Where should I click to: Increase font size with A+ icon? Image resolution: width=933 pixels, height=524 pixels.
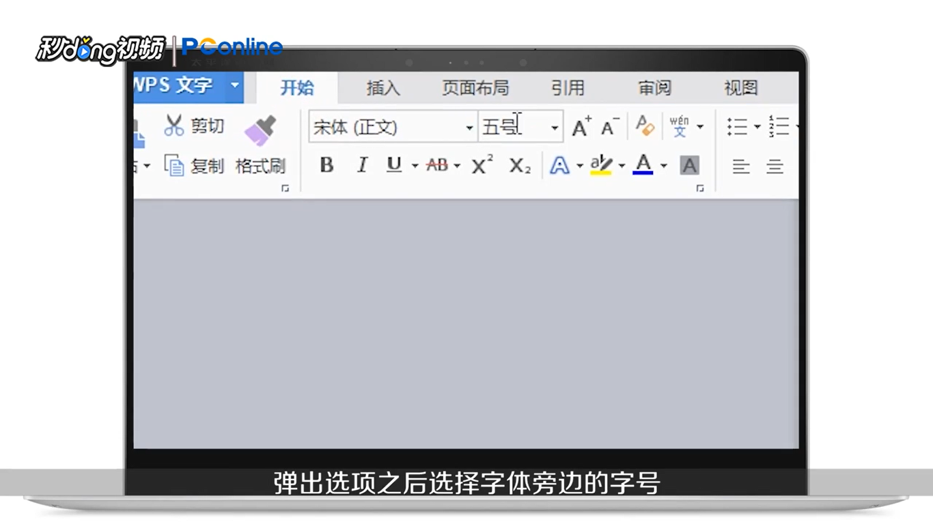[x=582, y=126]
